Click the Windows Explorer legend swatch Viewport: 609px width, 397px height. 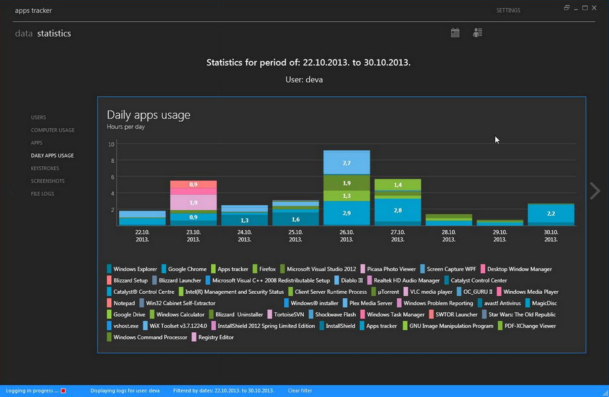(109, 269)
